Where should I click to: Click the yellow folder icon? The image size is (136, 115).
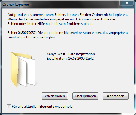point(23,70)
